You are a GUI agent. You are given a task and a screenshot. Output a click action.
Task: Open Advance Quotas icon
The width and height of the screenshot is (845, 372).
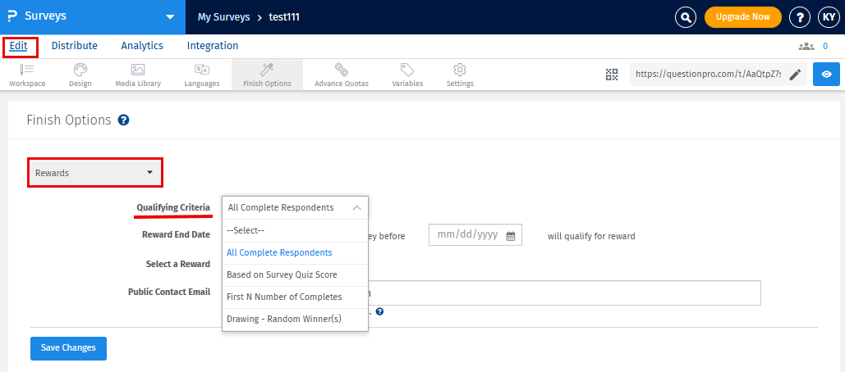click(341, 74)
